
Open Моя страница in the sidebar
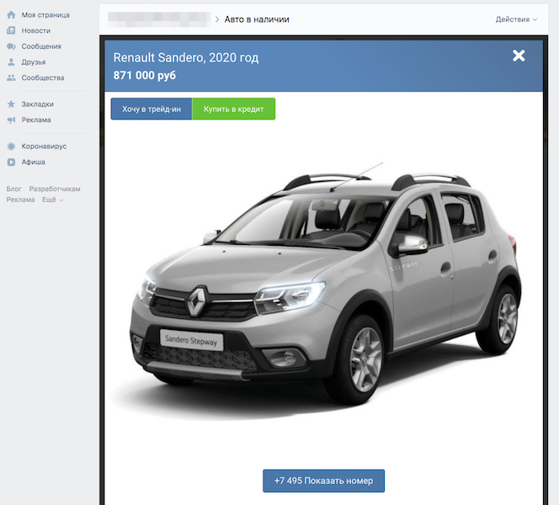(45, 15)
